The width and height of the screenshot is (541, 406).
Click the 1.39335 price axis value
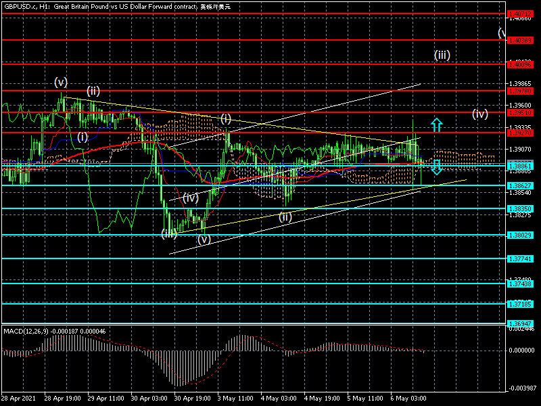point(520,127)
